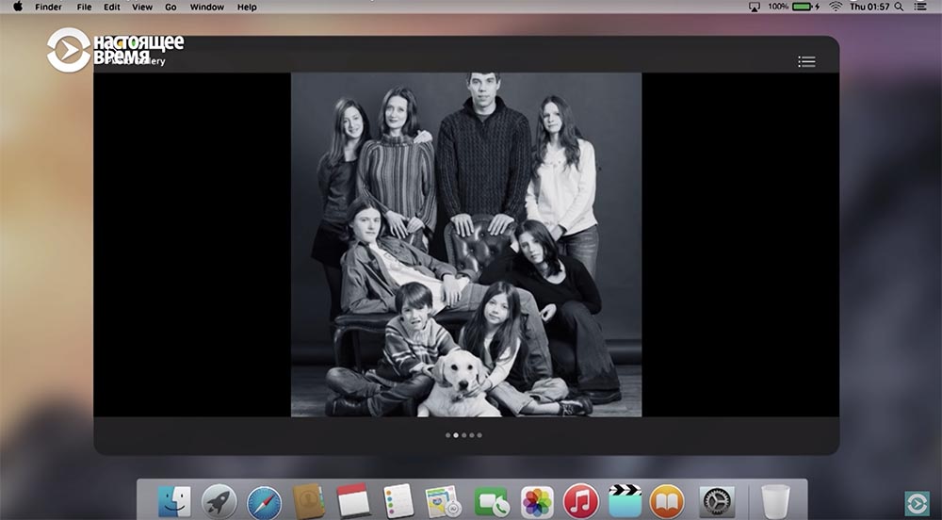Open FaceTime from the Dock

pyautogui.click(x=491, y=502)
